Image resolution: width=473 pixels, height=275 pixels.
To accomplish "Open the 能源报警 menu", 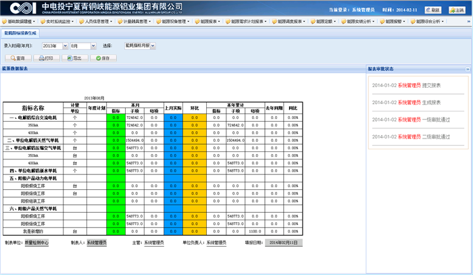I will 393,22.
